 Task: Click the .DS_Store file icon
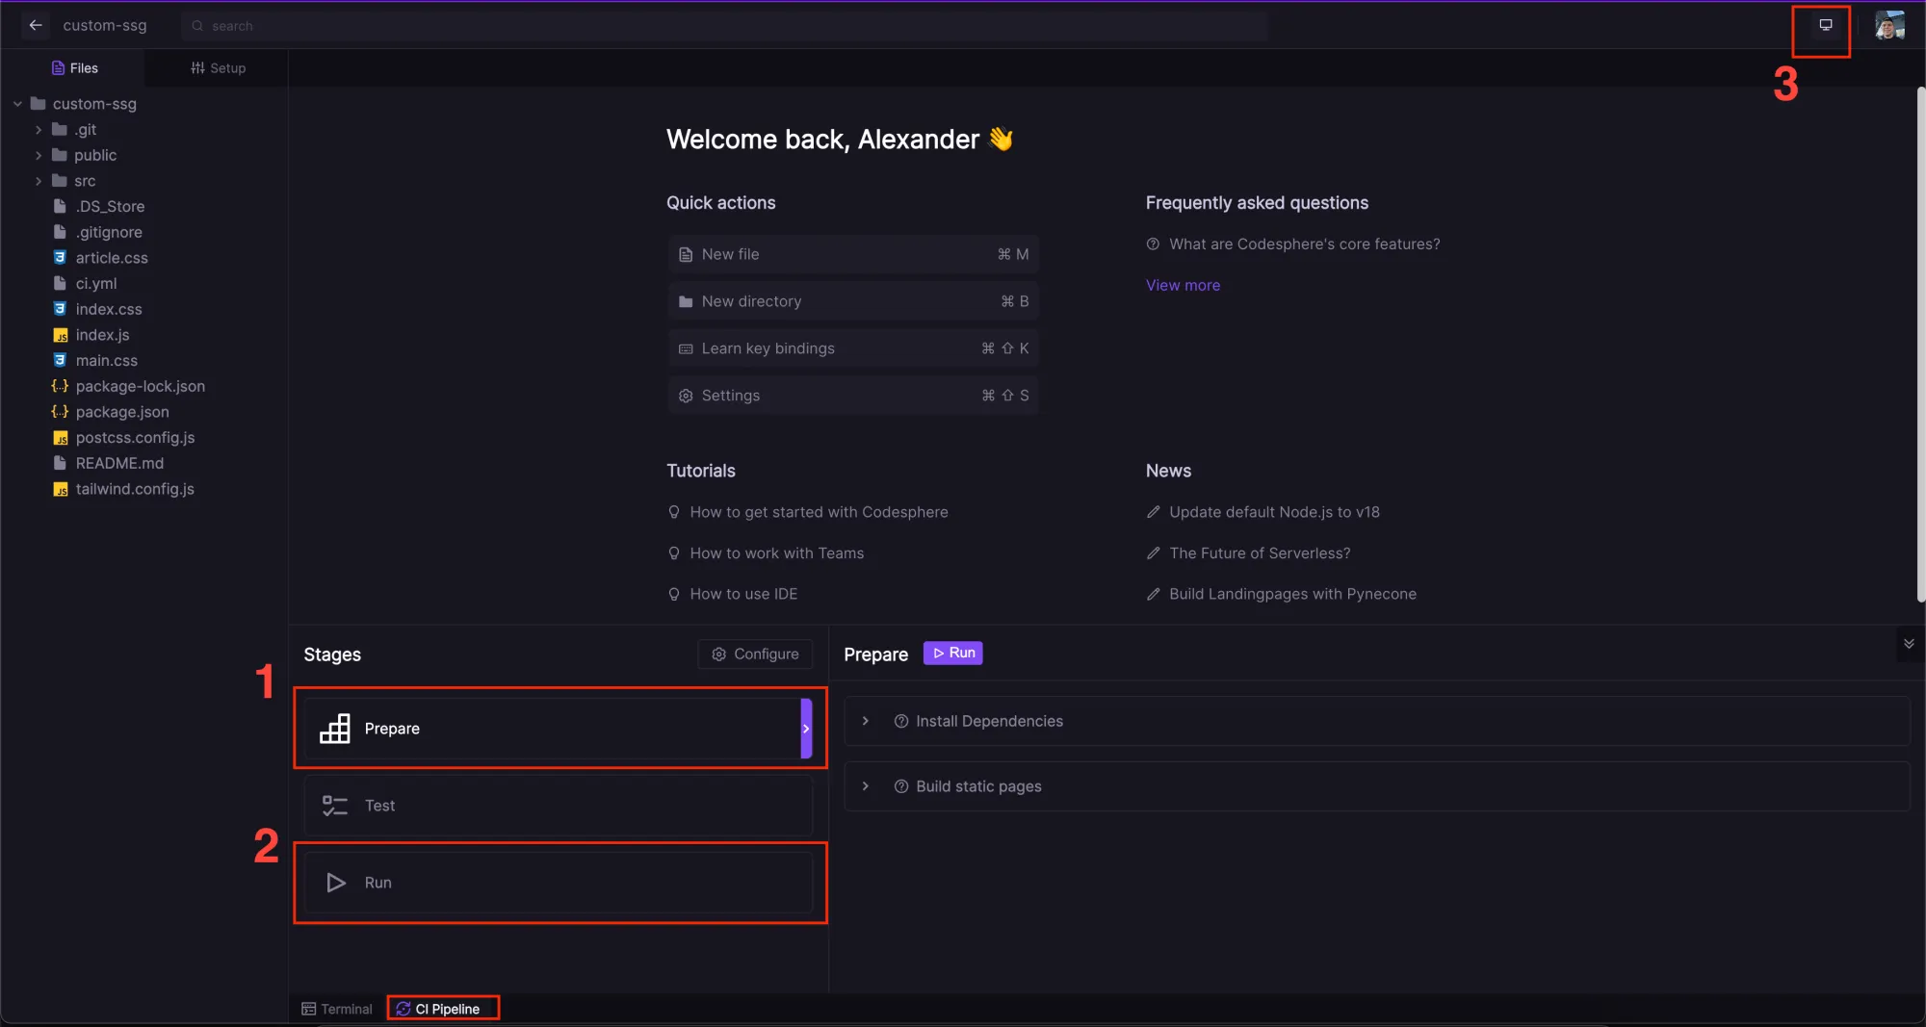(x=60, y=206)
